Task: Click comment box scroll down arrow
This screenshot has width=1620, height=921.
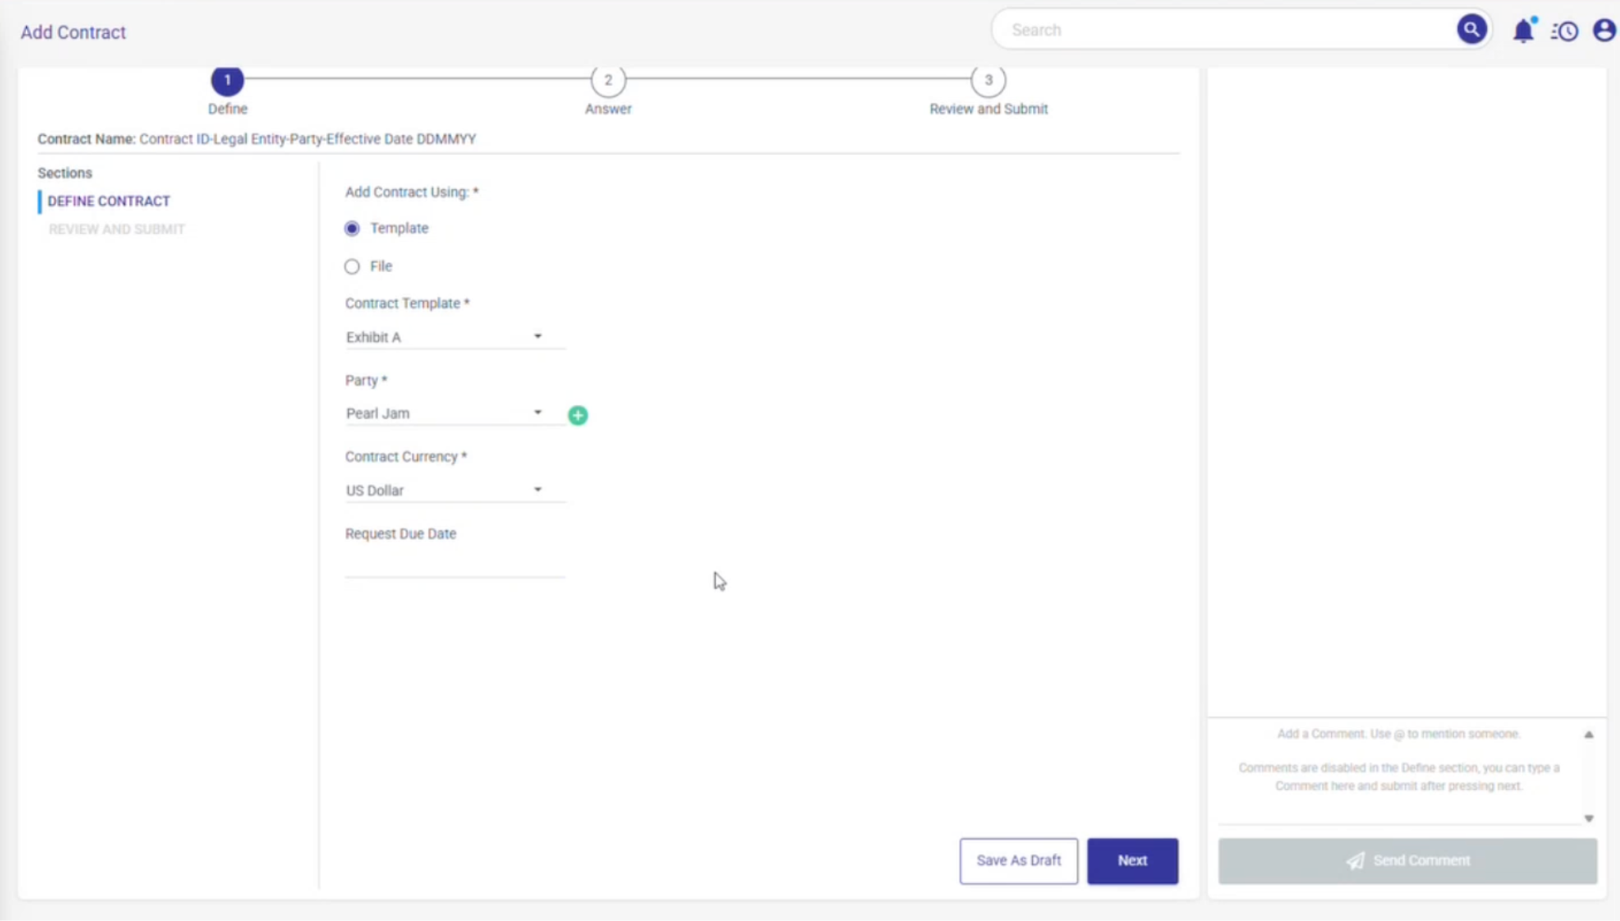Action: (1588, 818)
